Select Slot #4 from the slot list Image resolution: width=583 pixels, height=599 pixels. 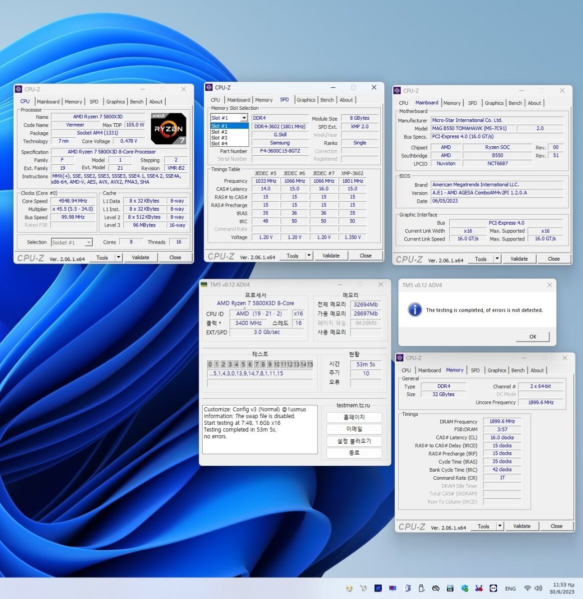(x=230, y=144)
